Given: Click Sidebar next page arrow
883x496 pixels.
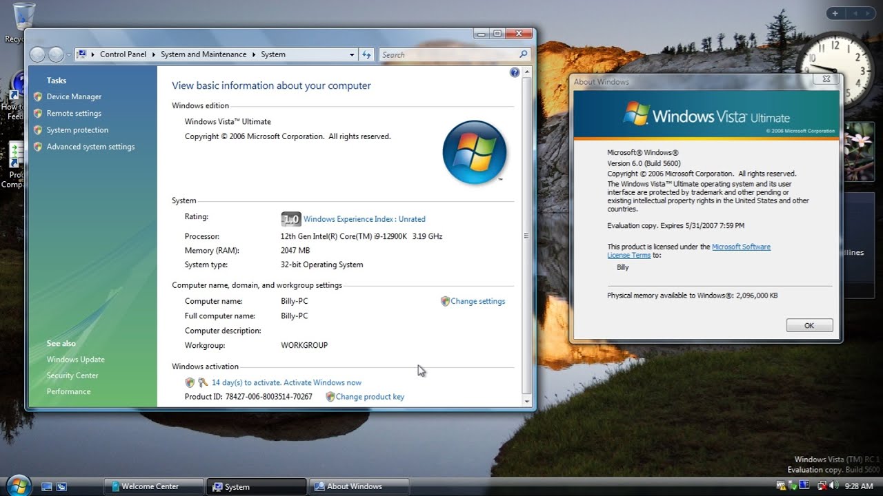Looking at the screenshot, I should pyautogui.click(x=866, y=13).
